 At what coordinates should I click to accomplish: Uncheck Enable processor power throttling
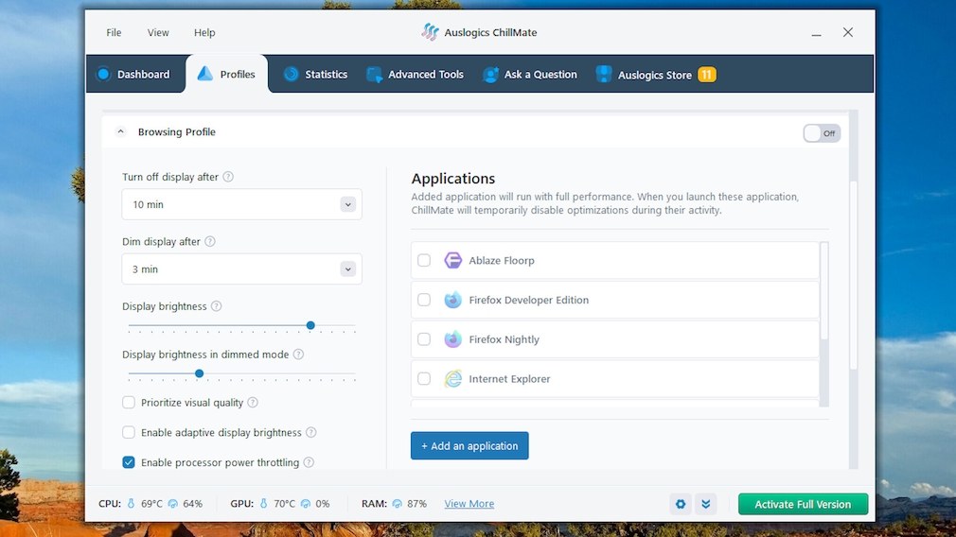(x=129, y=462)
